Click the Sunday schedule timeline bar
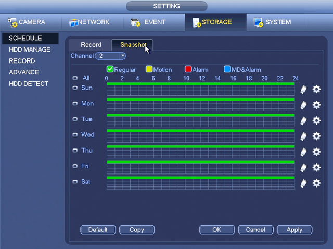The width and height of the screenshot is (333, 249). point(200,89)
